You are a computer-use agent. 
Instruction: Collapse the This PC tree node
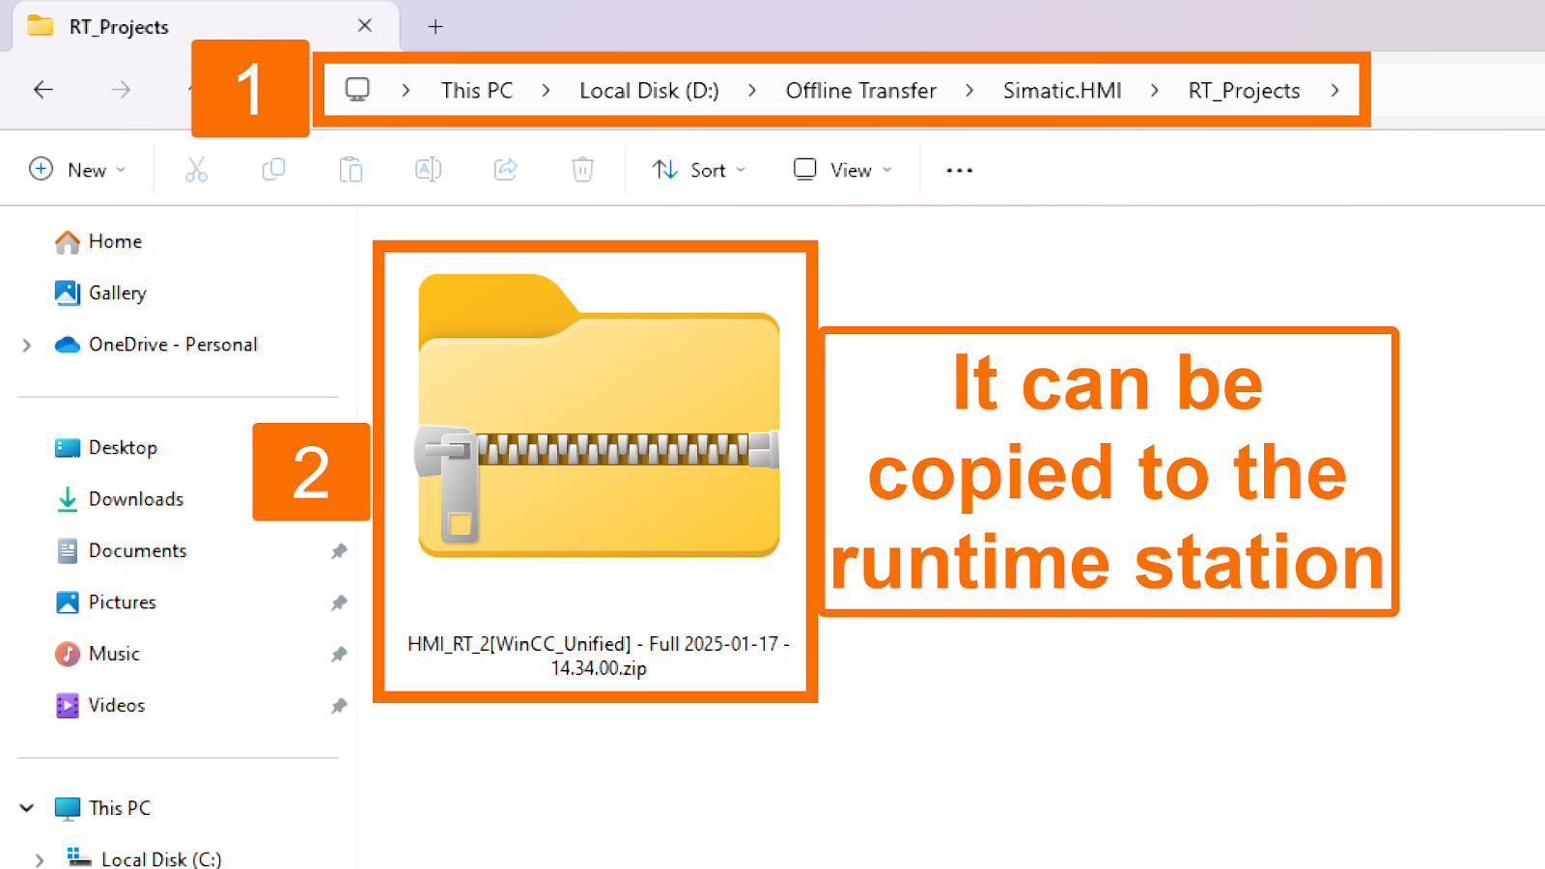pos(27,808)
